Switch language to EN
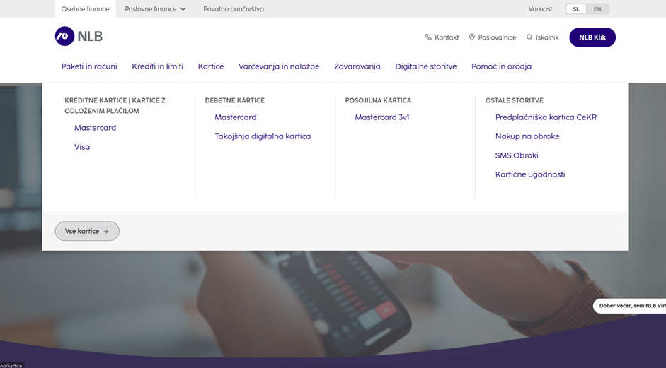Viewport: 666px width, 368px height. coord(597,9)
